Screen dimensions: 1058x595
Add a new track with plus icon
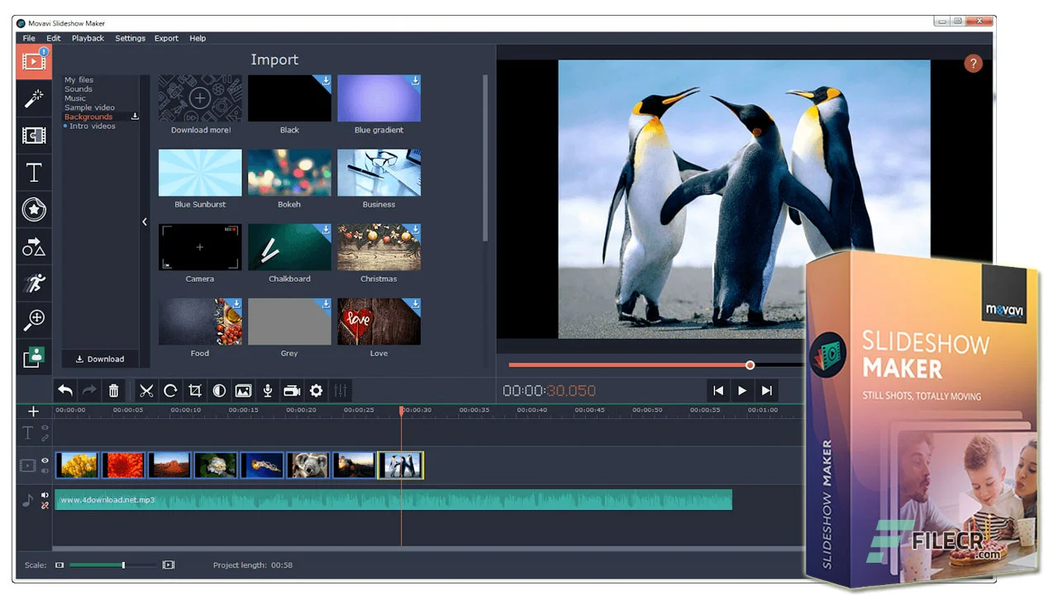point(34,412)
